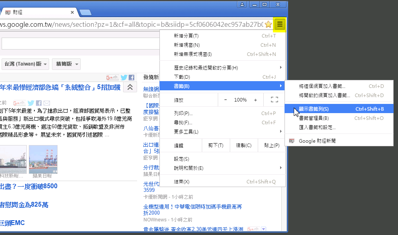Select 新增分頁(T) menu item

pos(223,36)
